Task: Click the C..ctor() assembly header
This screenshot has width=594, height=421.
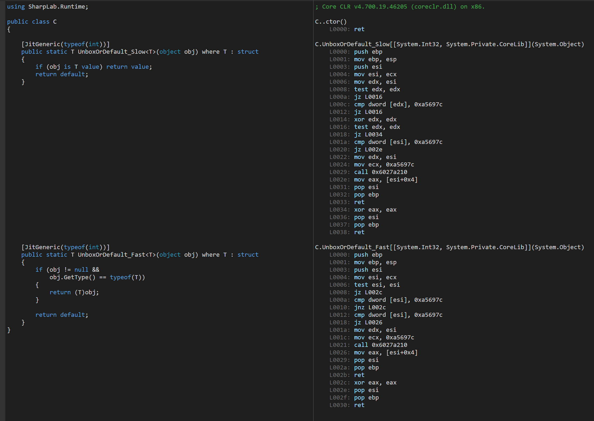Action: 331,22
